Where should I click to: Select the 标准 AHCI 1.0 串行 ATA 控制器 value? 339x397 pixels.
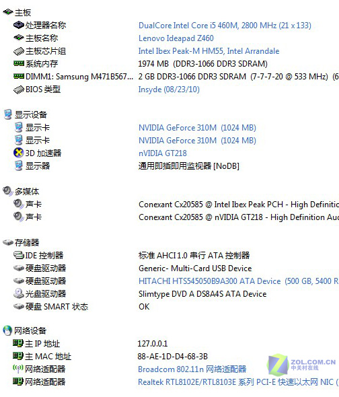(194, 256)
